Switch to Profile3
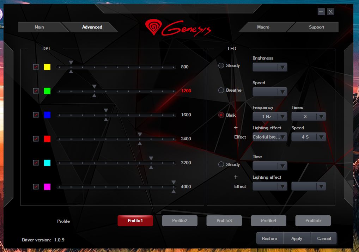 pos(224,221)
